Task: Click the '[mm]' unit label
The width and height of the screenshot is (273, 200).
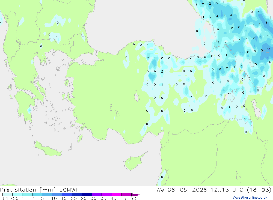Action: tap(48, 190)
